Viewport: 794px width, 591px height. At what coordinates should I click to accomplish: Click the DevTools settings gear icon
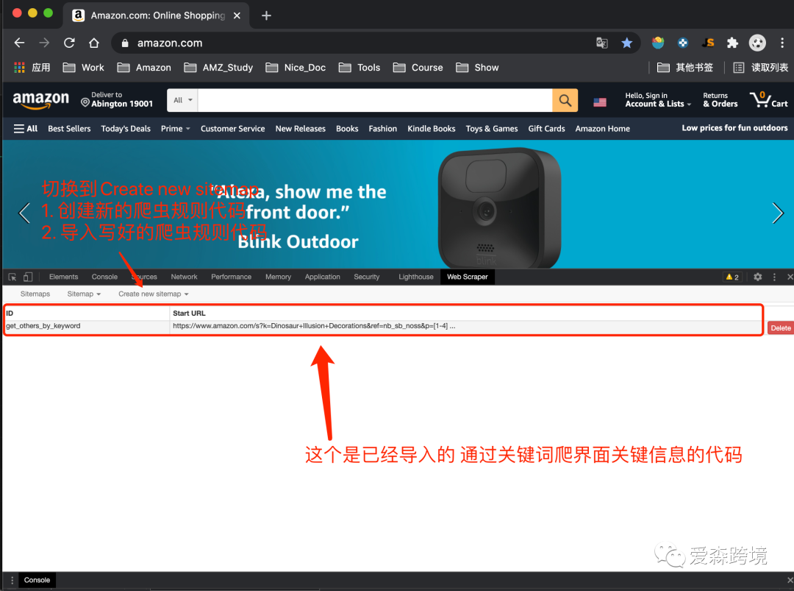(x=757, y=277)
